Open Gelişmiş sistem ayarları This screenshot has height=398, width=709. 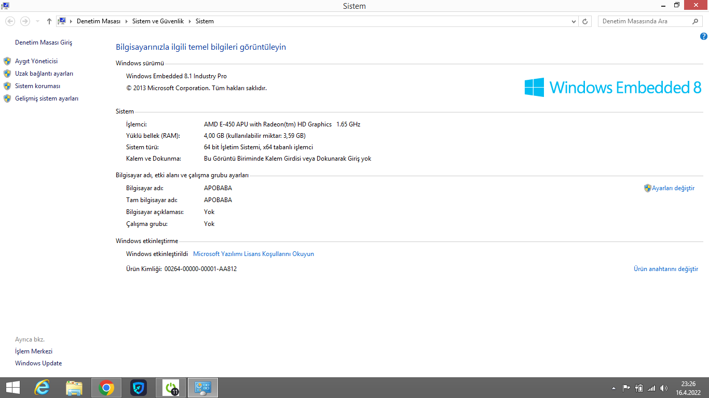tap(47, 98)
